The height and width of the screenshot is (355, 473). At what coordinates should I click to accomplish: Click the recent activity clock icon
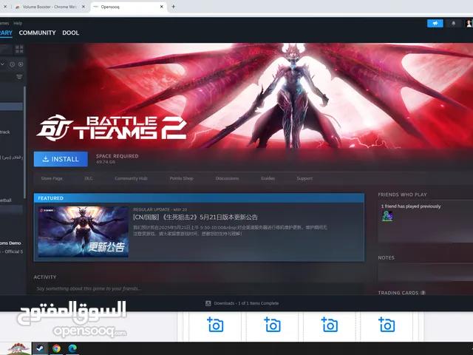point(12,64)
